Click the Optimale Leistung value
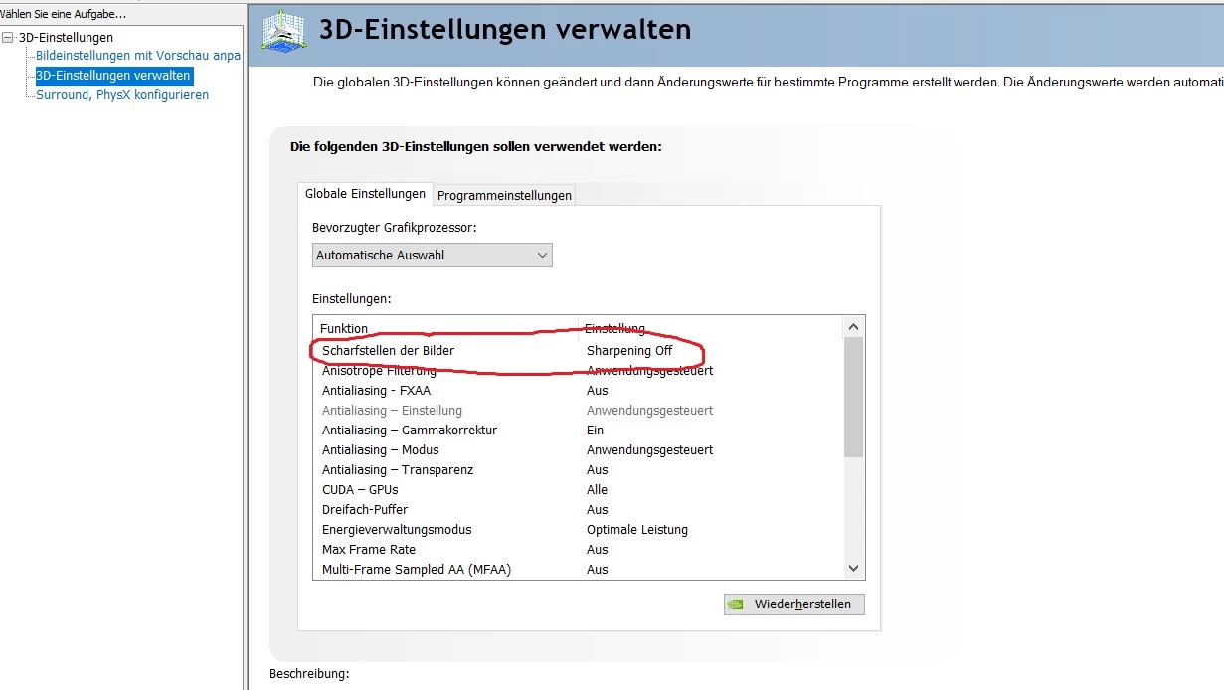This screenshot has width=1224, height=690. [x=637, y=530]
